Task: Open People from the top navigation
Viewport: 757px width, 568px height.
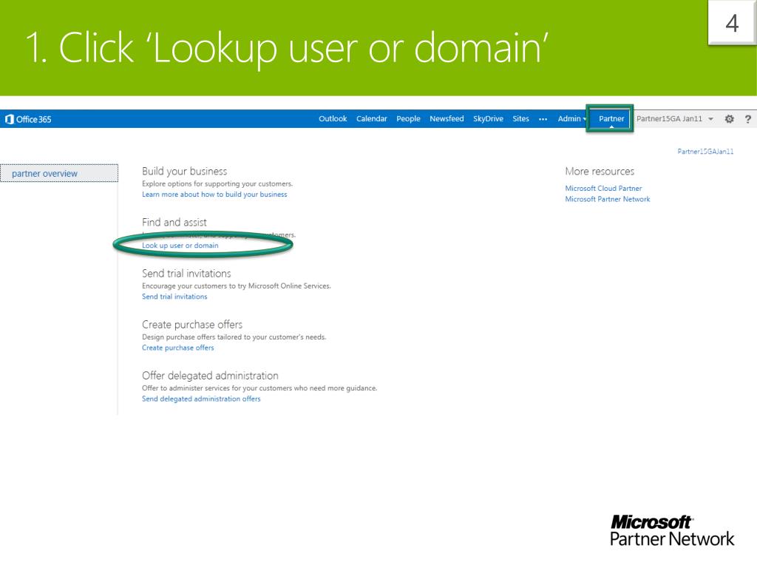Action: (408, 119)
